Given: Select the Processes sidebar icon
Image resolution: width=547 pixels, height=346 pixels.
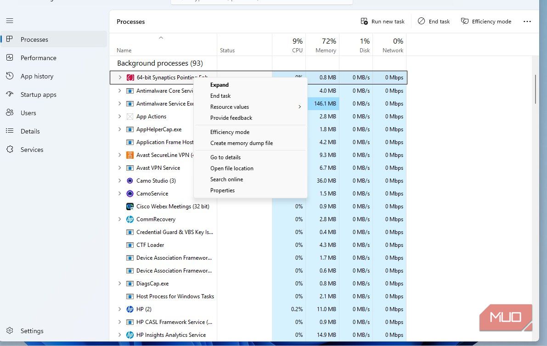Looking at the screenshot, I should pyautogui.click(x=10, y=39).
